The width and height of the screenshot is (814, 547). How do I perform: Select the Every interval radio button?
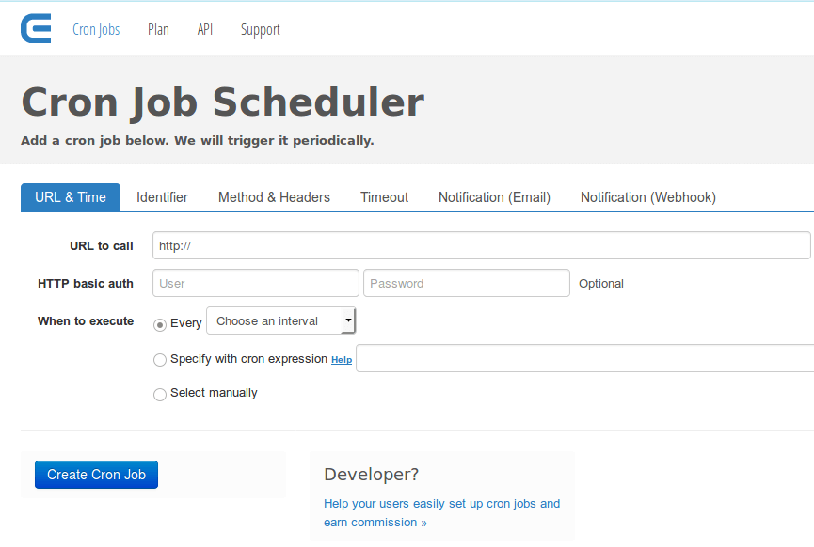[160, 324]
